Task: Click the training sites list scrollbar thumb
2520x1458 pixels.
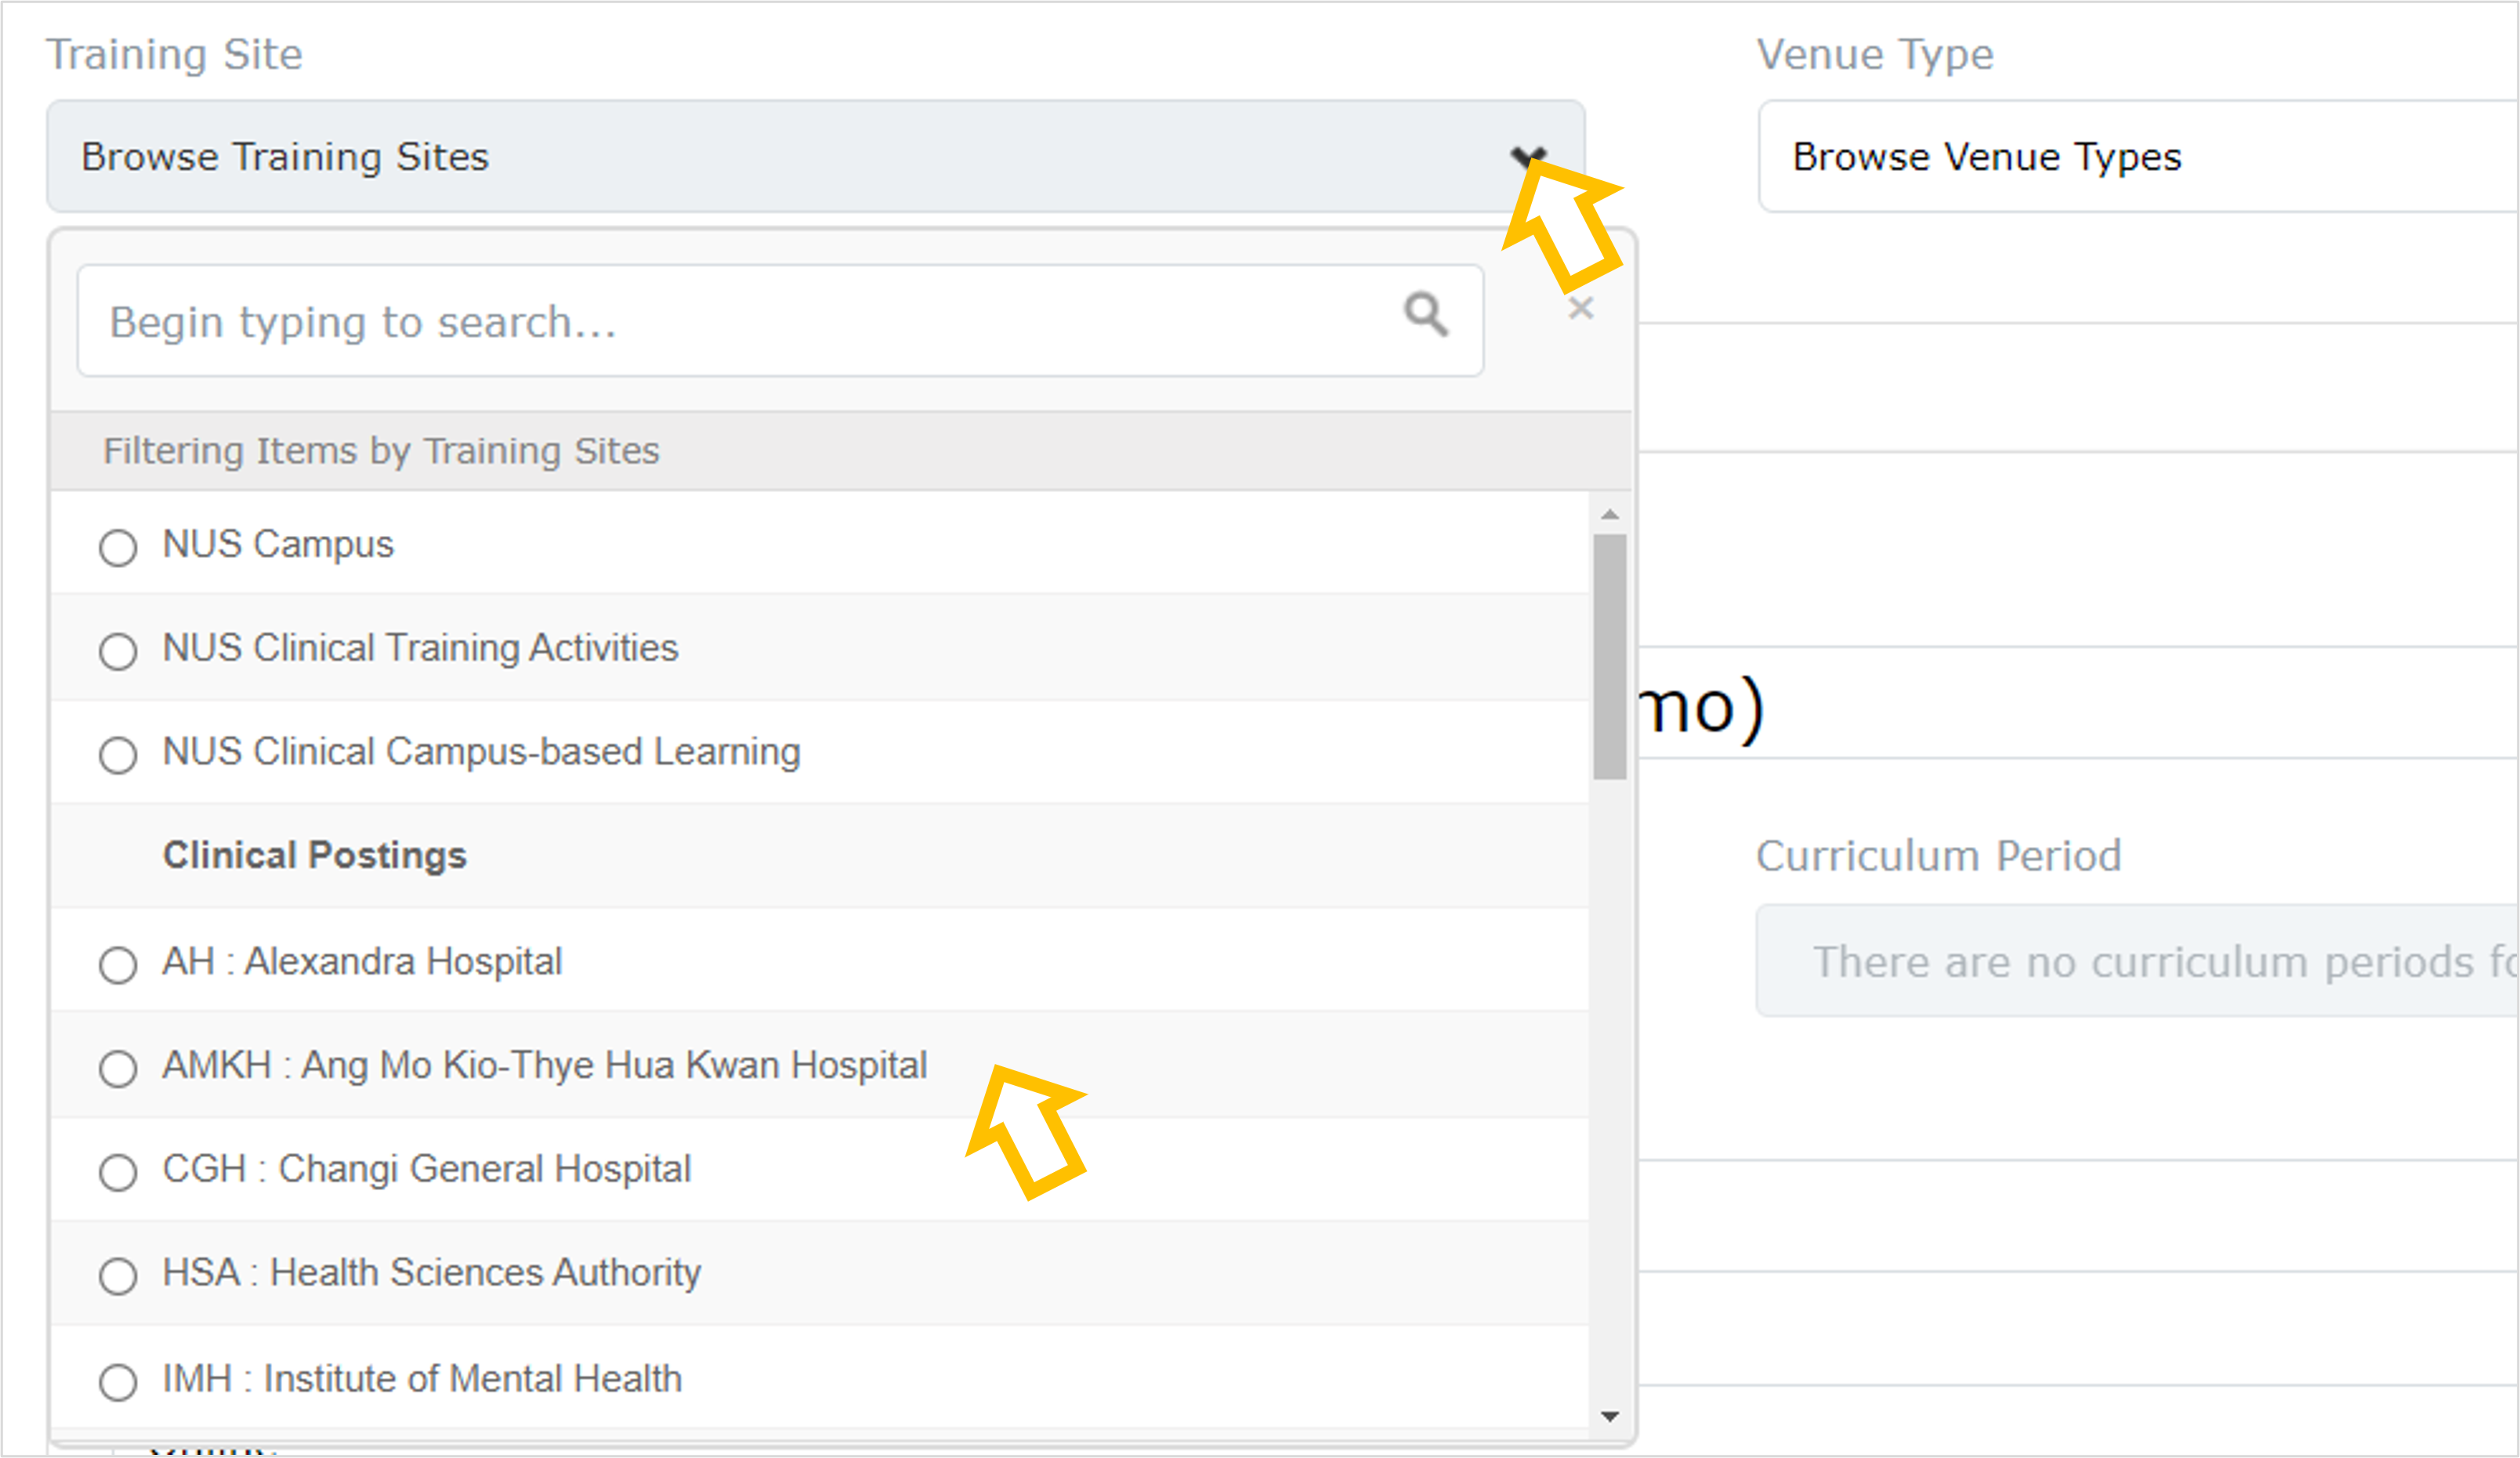Action: [1610, 656]
